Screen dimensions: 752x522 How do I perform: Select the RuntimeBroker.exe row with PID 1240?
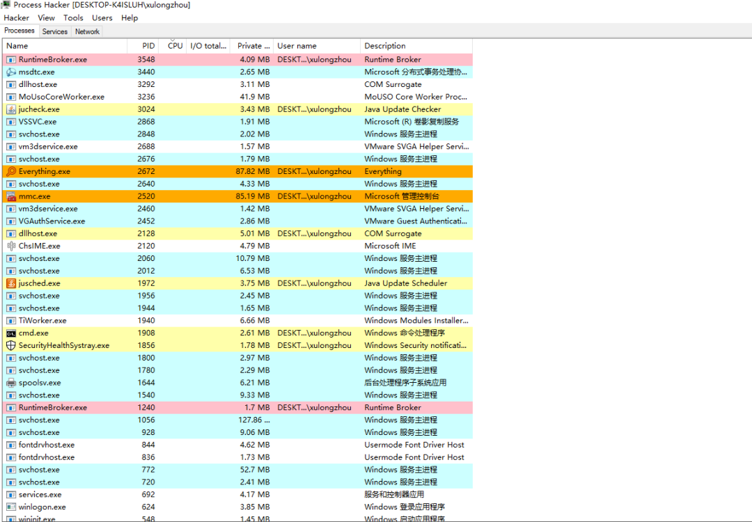click(237, 408)
